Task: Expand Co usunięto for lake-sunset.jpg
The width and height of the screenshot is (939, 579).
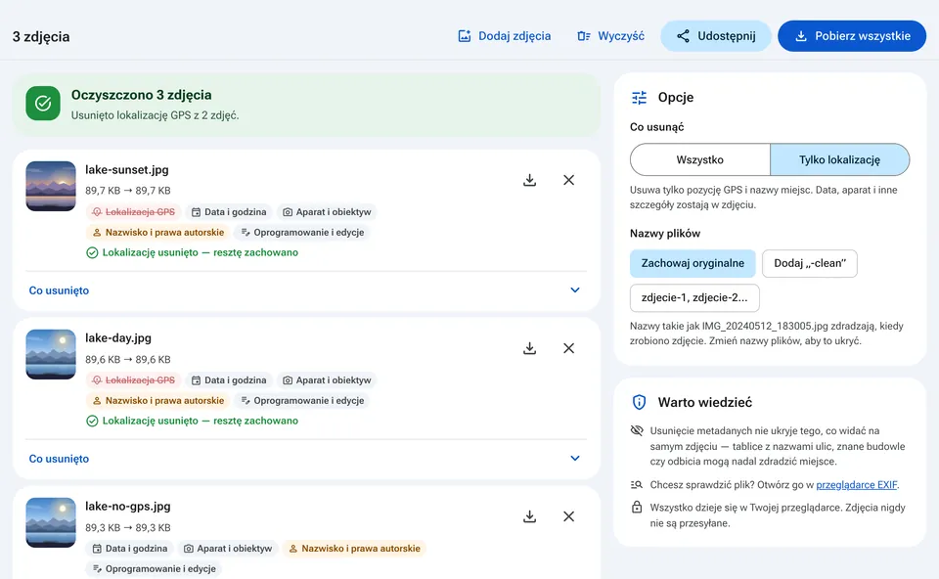Action: [x=306, y=290]
